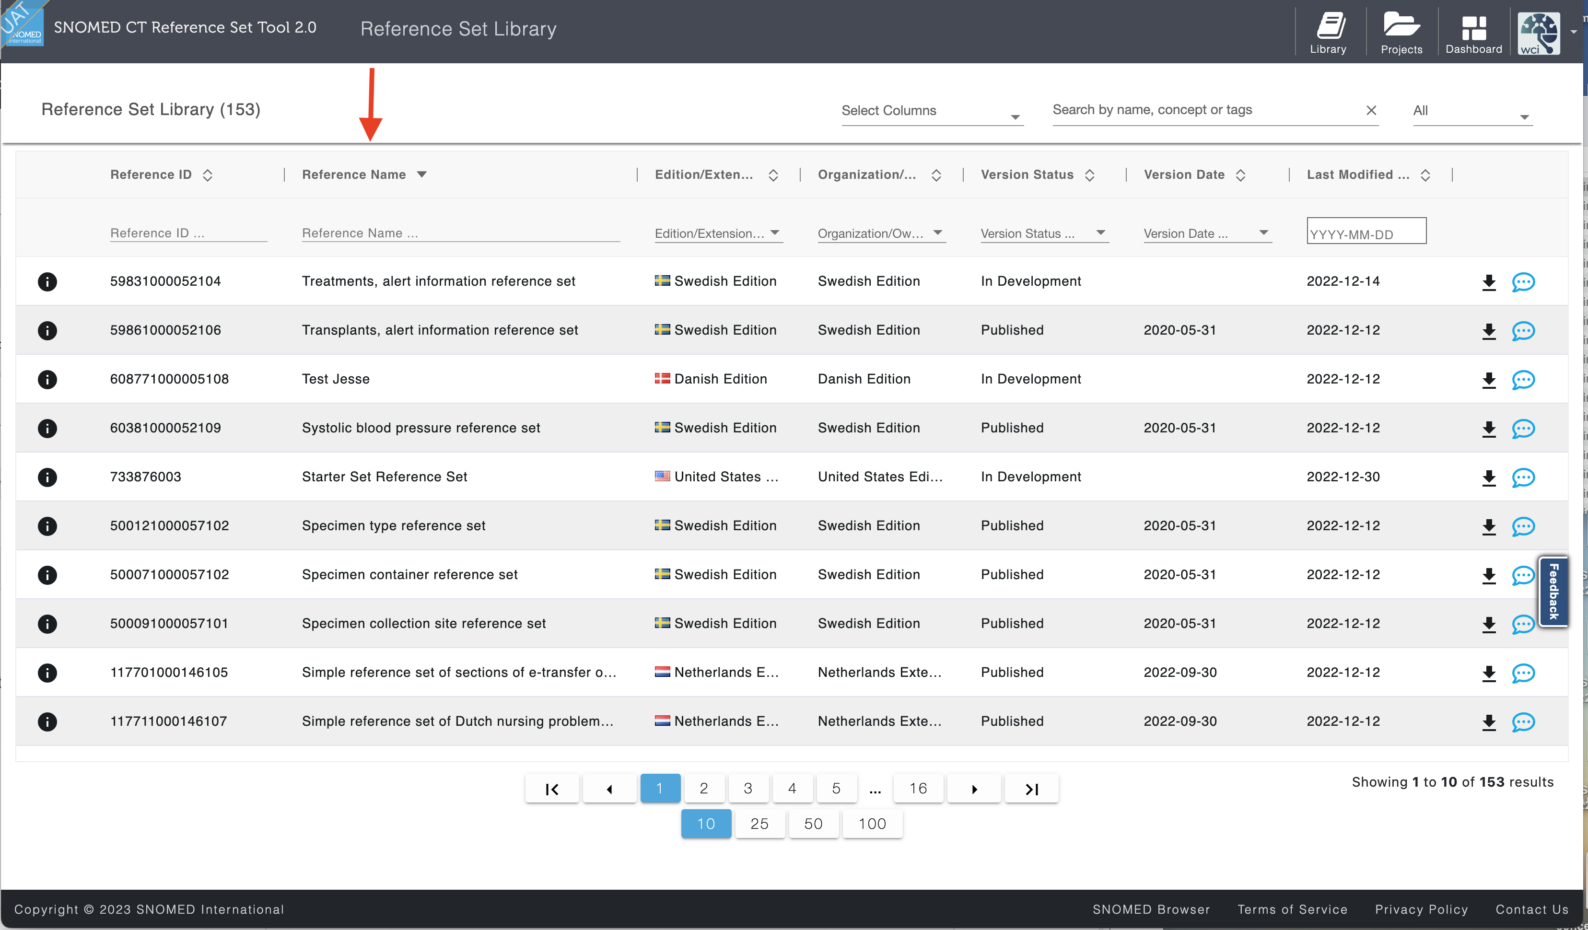
Task: Download the Test Jesse reference set
Action: coord(1488,380)
